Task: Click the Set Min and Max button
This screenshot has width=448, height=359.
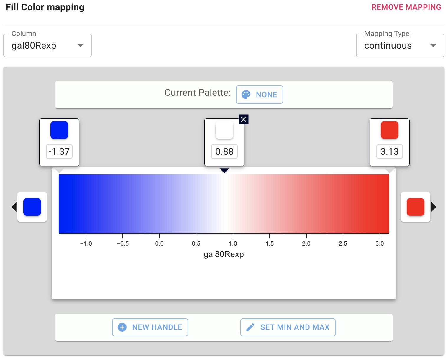Action: tap(288, 327)
